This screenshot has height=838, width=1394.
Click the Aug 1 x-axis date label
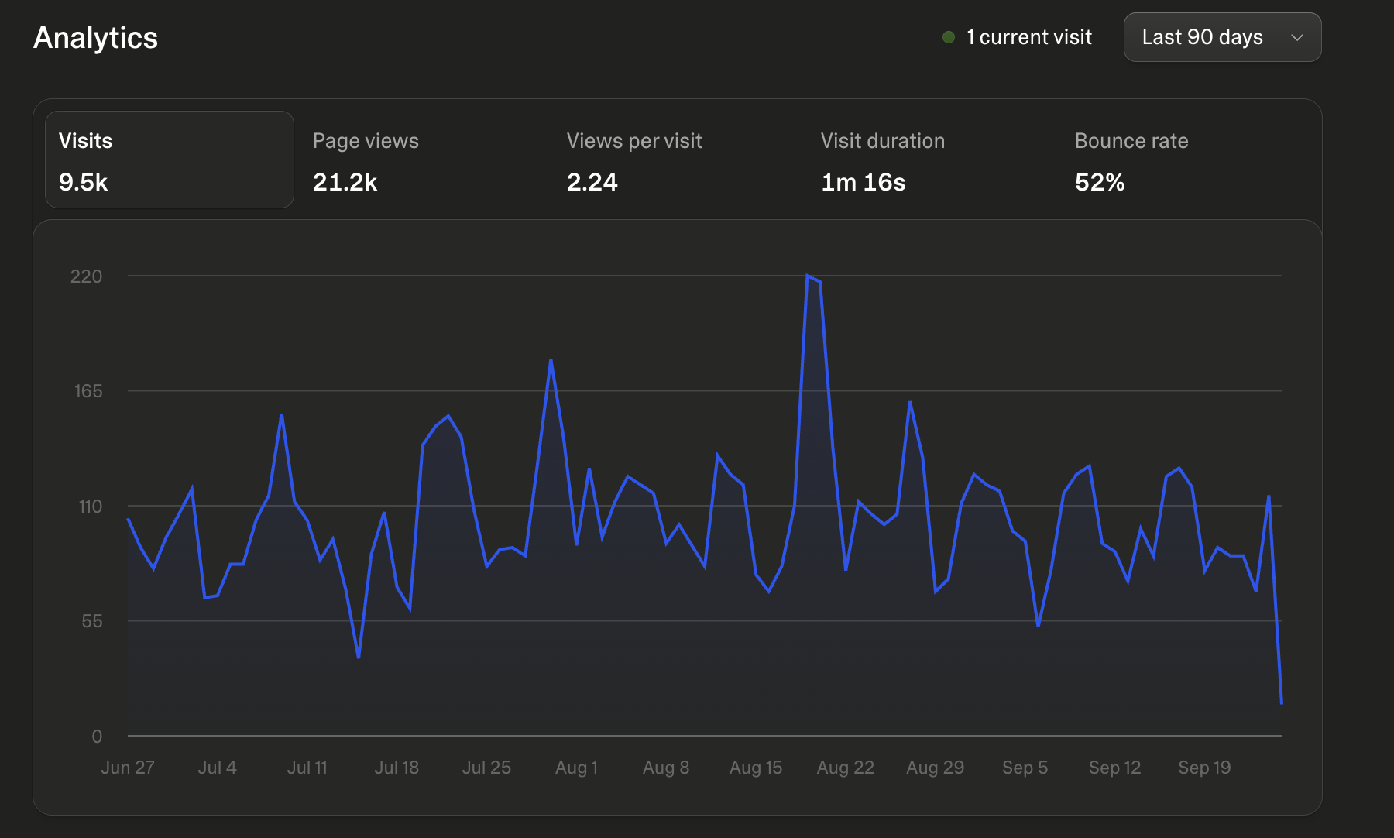tap(576, 768)
